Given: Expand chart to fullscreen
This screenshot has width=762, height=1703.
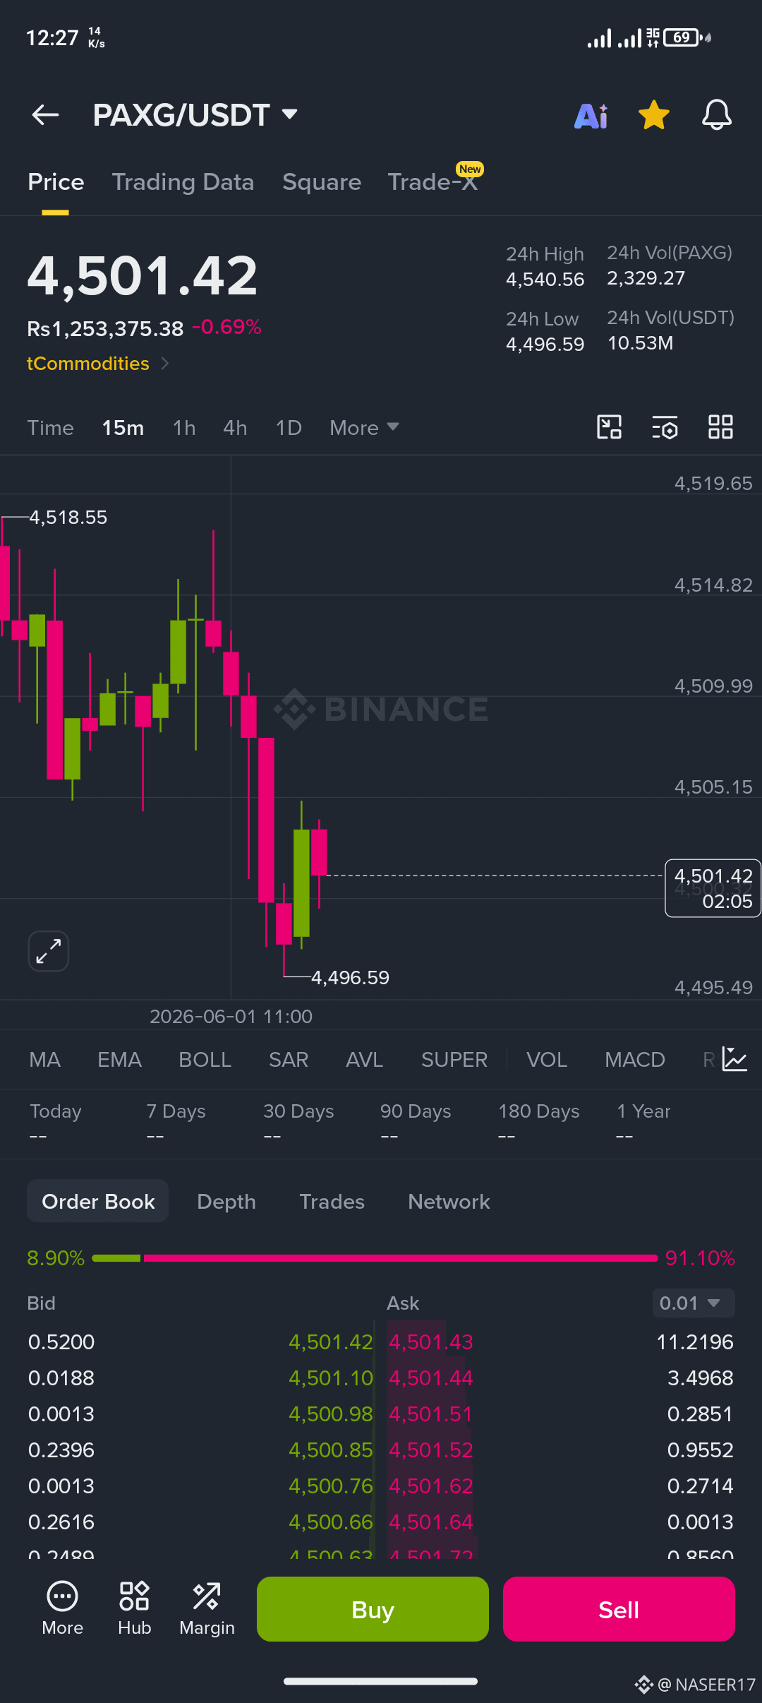Looking at the screenshot, I should tap(48, 951).
